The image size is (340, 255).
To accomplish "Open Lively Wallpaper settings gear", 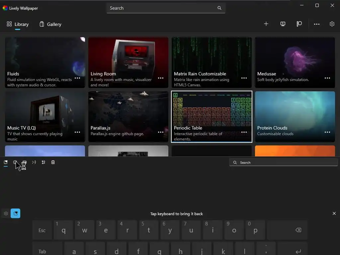I will point(332,24).
